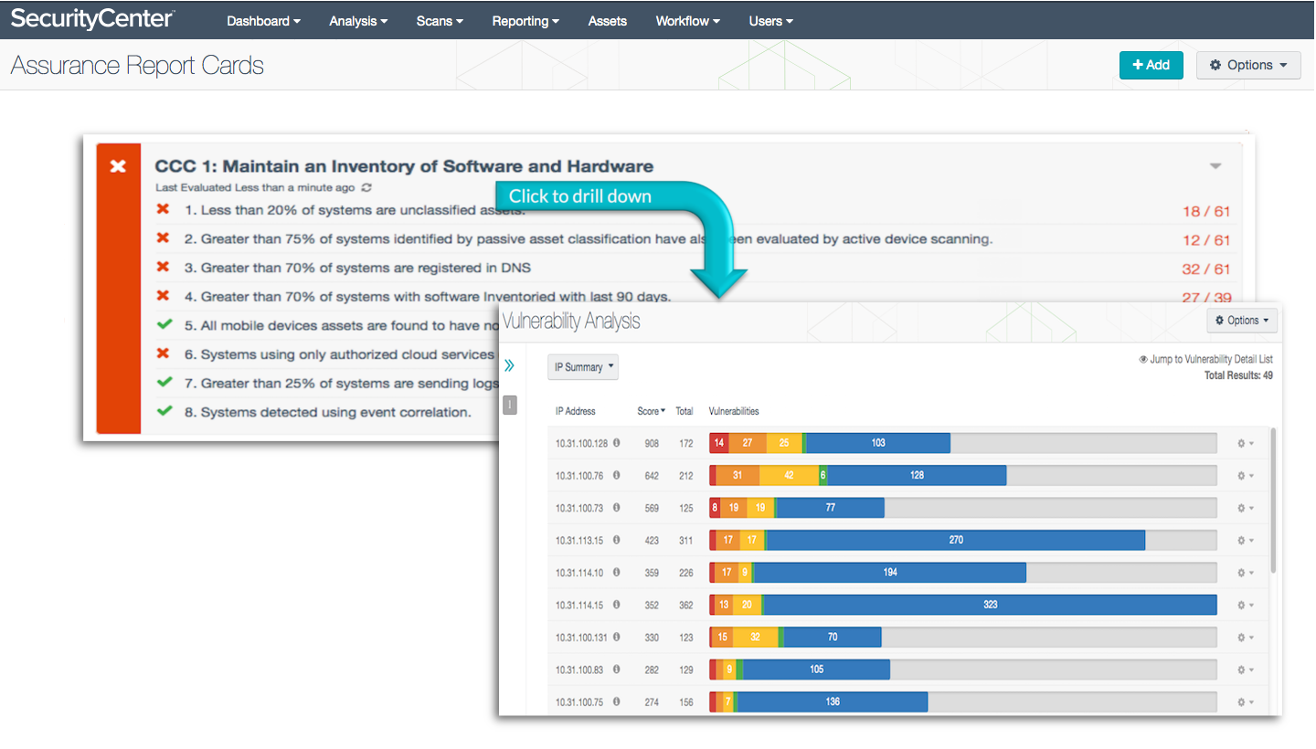This screenshot has width=1316, height=749.
Task: Click the double-chevron filter panel icon
Action: click(x=509, y=365)
